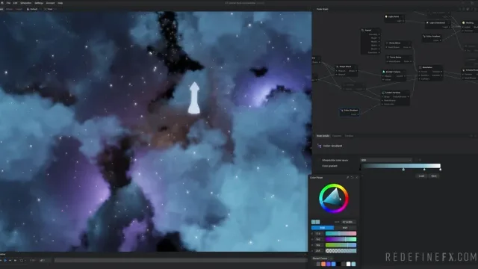Switch color picker to RGB mode

(322, 228)
